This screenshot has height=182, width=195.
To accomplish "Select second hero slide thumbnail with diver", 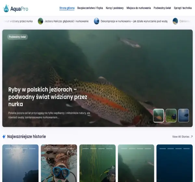I will click(171, 116).
